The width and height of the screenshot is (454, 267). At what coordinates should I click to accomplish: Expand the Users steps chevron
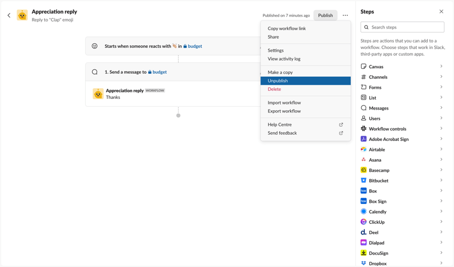point(442,118)
